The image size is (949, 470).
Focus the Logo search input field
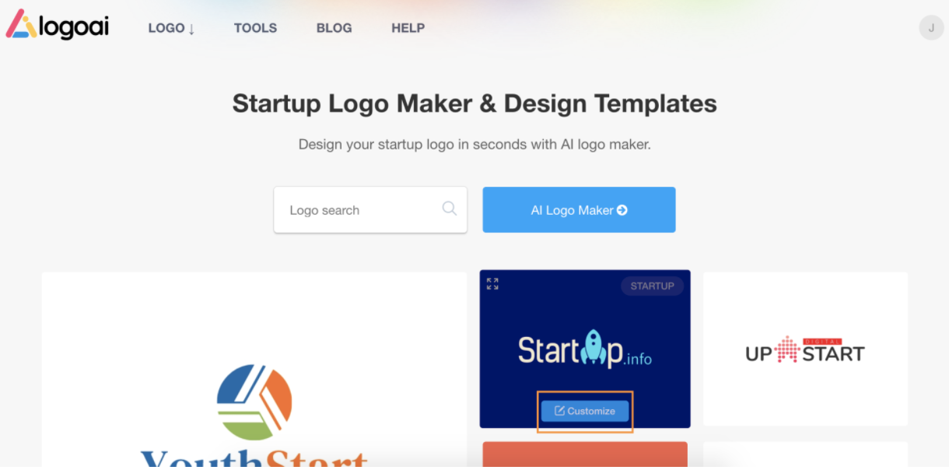point(370,209)
